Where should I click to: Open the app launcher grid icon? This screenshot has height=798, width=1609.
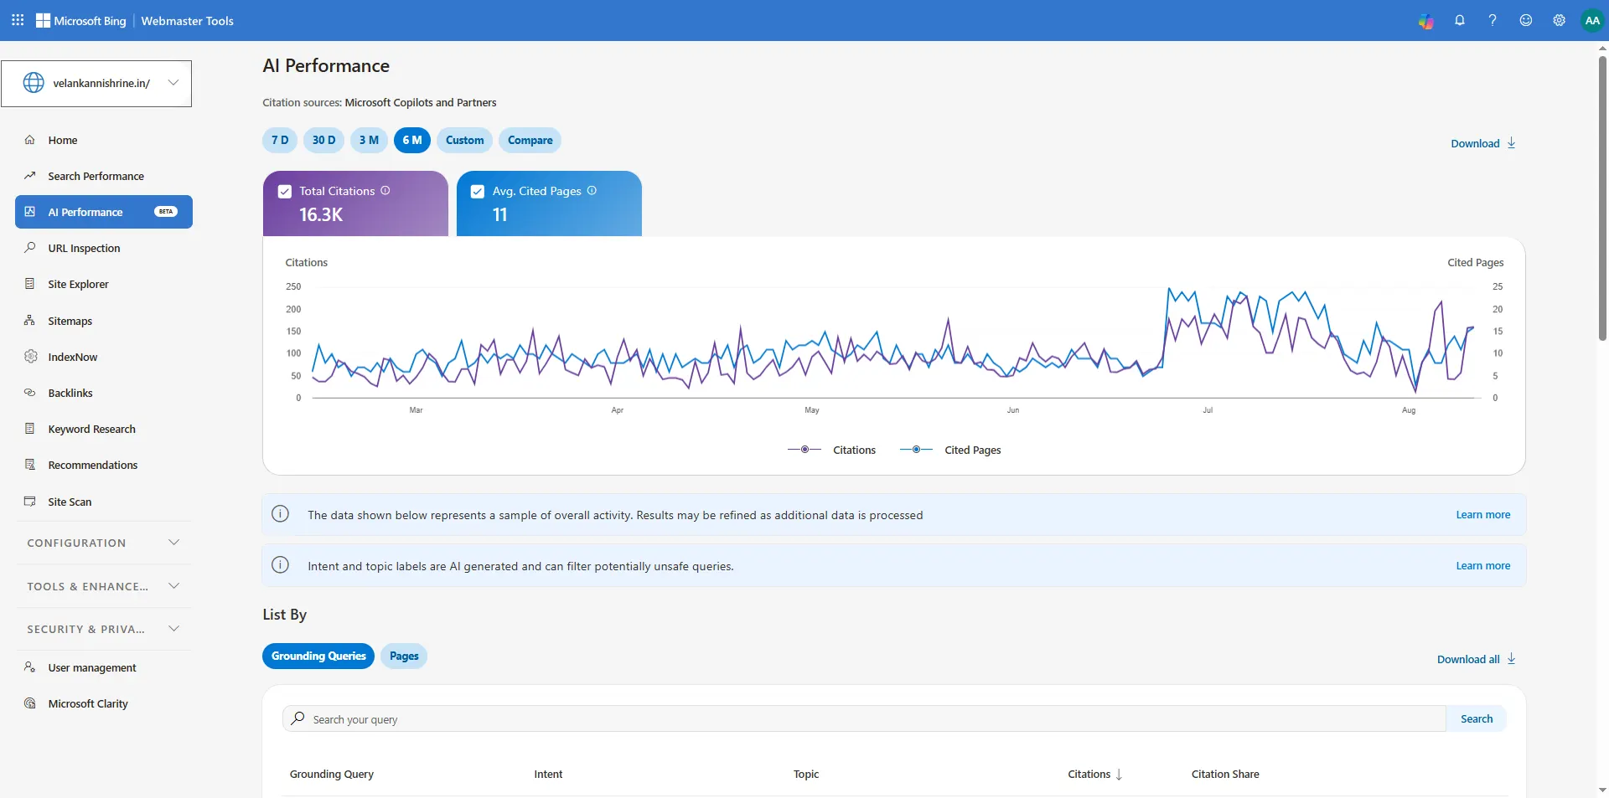(x=18, y=20)
